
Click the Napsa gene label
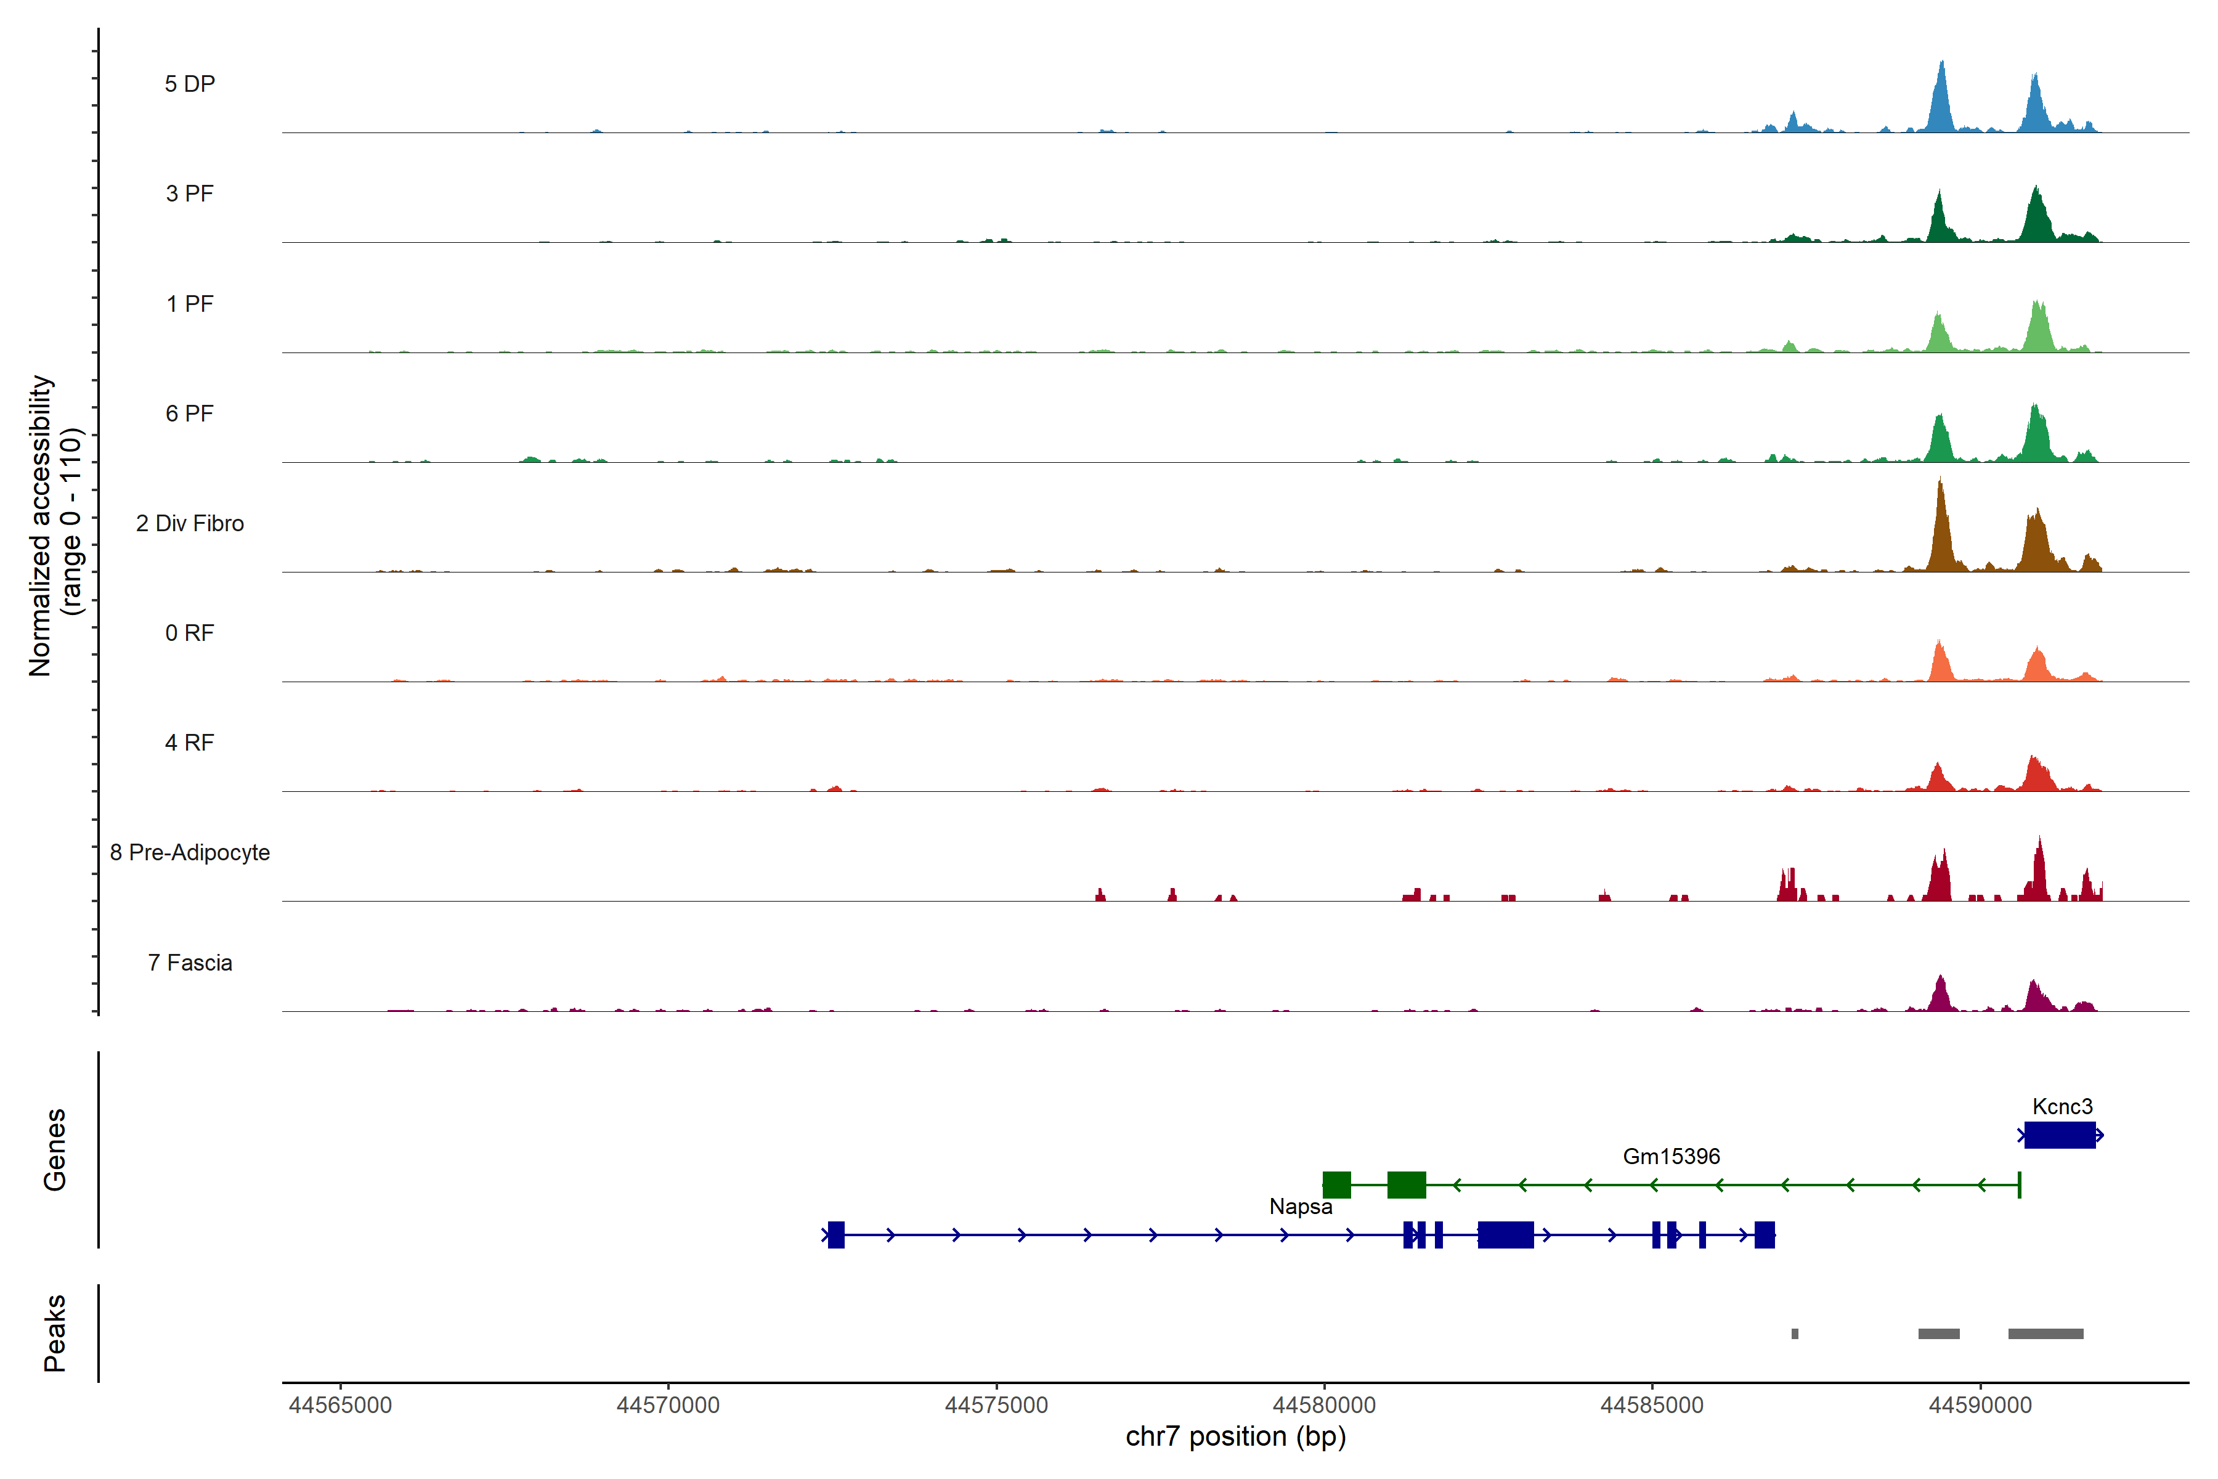(x=1301, y=1207)
